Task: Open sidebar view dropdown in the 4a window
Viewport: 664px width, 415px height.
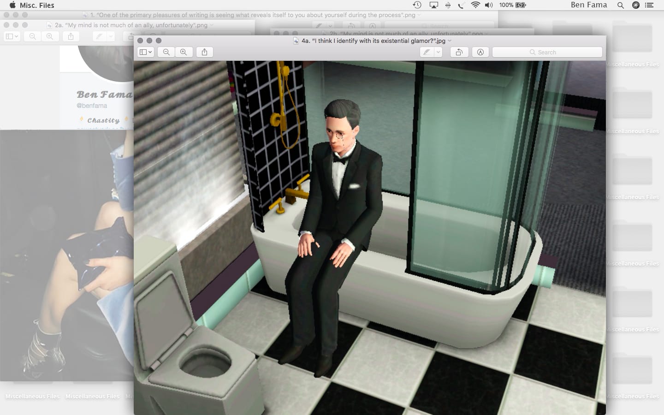Action: coord(146,52)
